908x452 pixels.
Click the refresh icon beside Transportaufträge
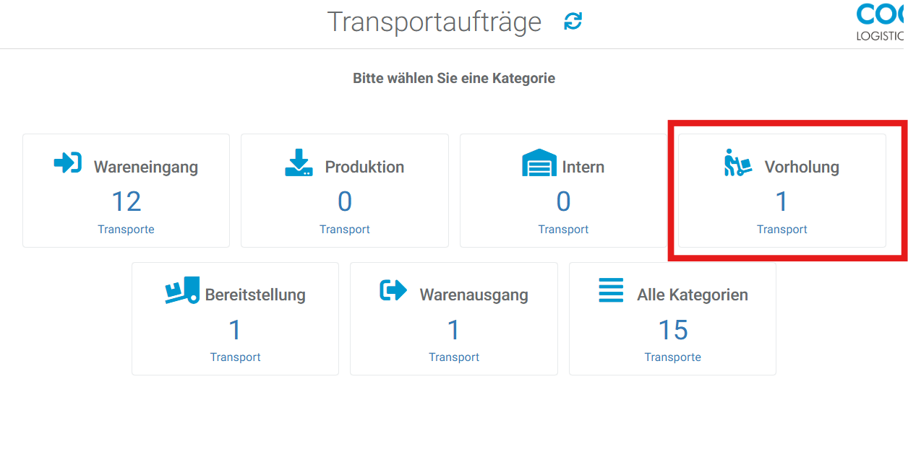[x=573, y=22]
